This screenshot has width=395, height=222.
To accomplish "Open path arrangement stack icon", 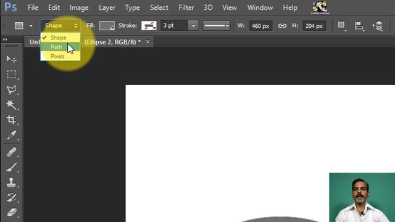I will (377, 26).
